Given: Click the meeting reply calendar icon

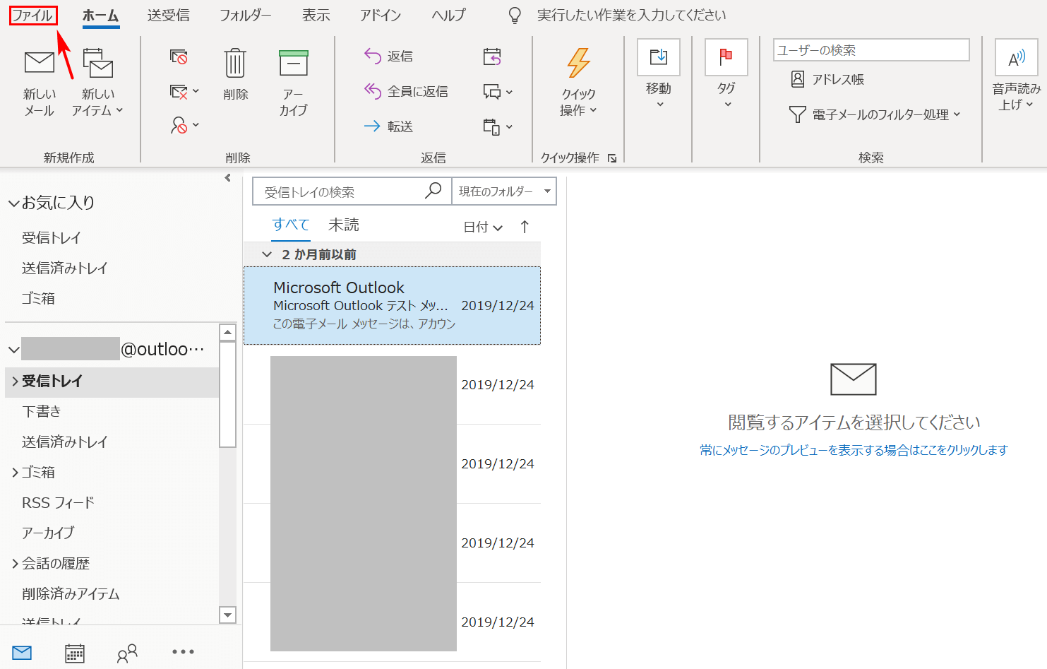Looking at the screenshot, I should point(492,57).
